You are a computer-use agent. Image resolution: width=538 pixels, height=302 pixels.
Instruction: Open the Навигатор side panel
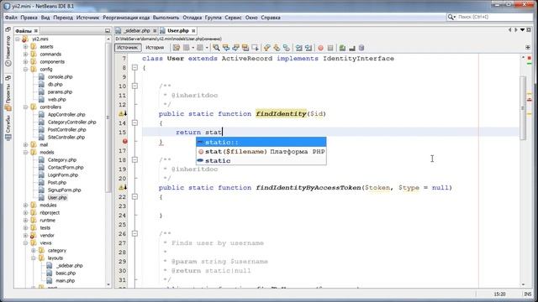pyautogui.click(x=8, y=51)
